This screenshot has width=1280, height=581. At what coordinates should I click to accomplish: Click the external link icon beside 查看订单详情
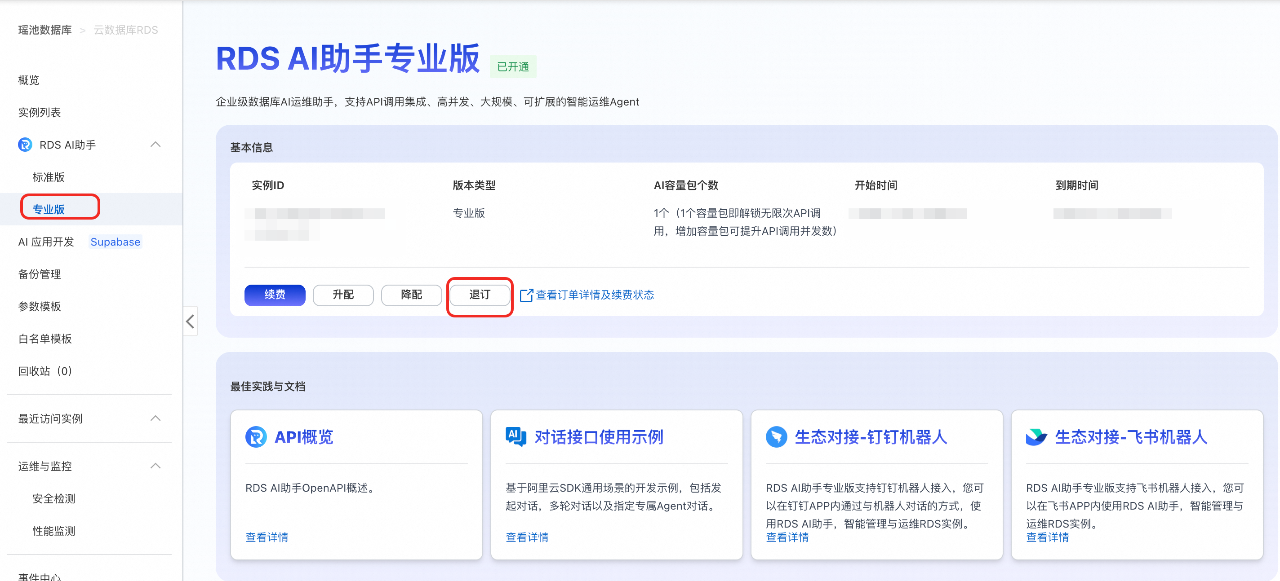(x=526, y=295)
